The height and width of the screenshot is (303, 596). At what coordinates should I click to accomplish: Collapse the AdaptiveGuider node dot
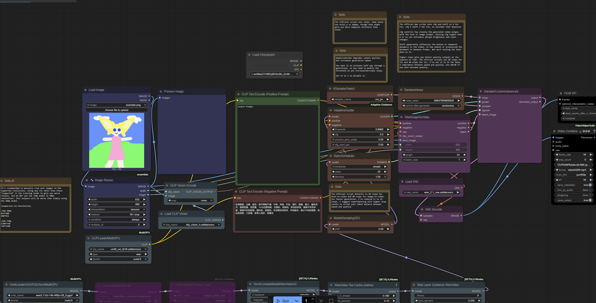tap(331, 110)
